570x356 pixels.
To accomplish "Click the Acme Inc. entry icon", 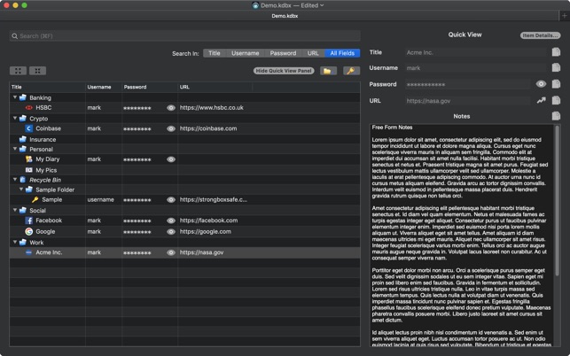I will [x=29, y=252].
